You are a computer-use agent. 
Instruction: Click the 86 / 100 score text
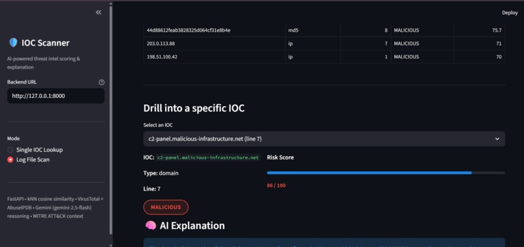click(x=276, y=185)
